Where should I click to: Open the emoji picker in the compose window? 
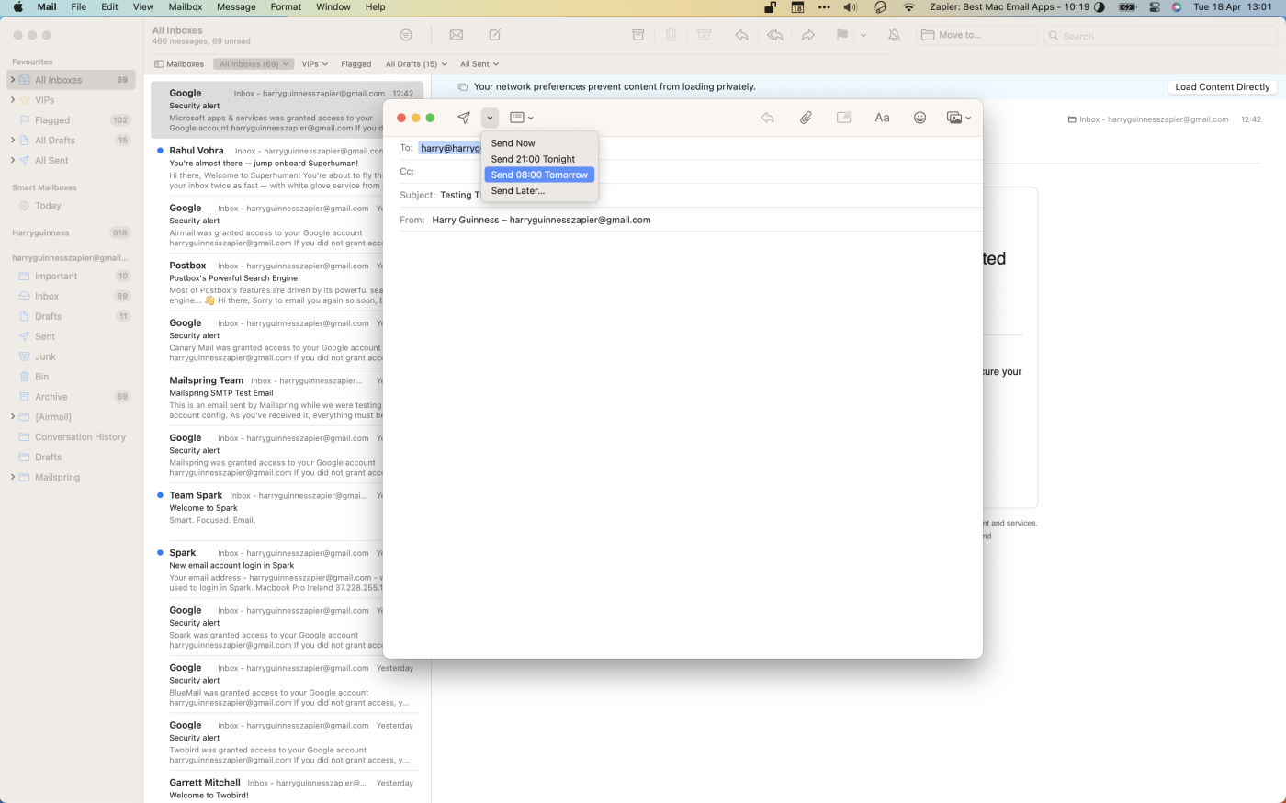(x=919, y=118)
